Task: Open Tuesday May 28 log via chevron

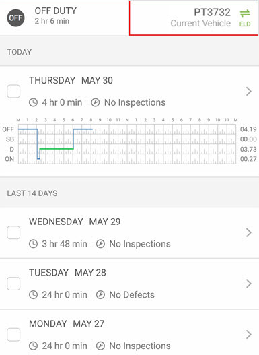Action: pyautogui.click(x=249, y=284)
